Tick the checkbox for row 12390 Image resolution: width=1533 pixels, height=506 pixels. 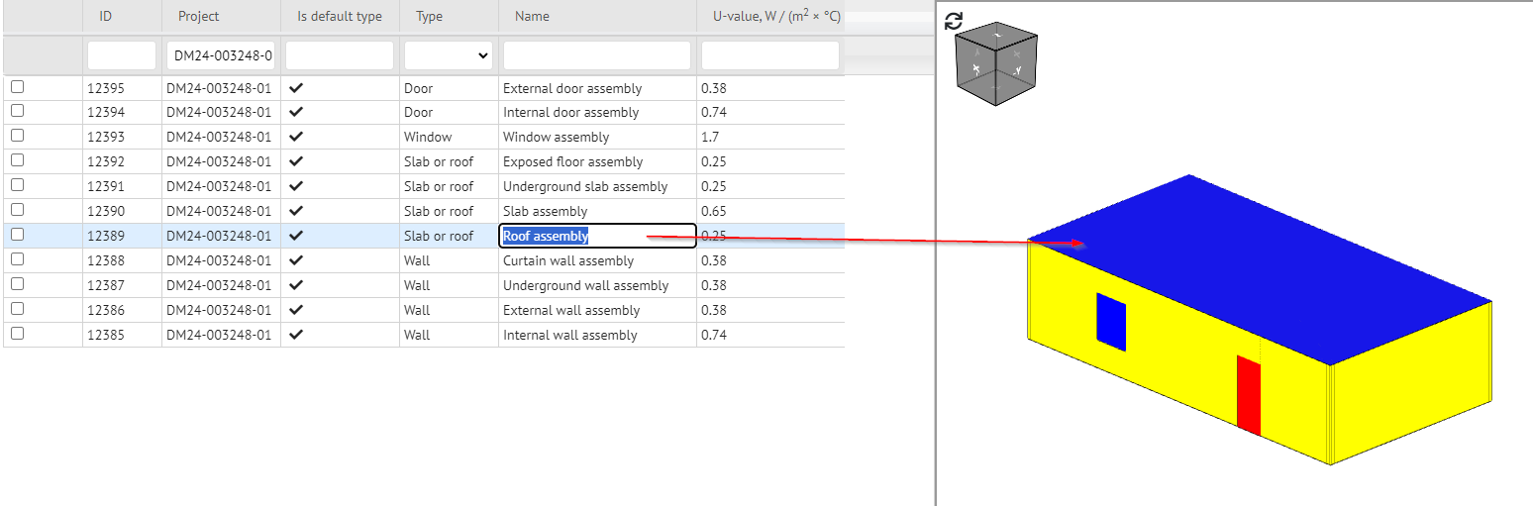click(x=17, y=211)
